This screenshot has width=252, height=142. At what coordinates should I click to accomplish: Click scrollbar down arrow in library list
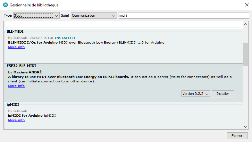click(245, 127)
